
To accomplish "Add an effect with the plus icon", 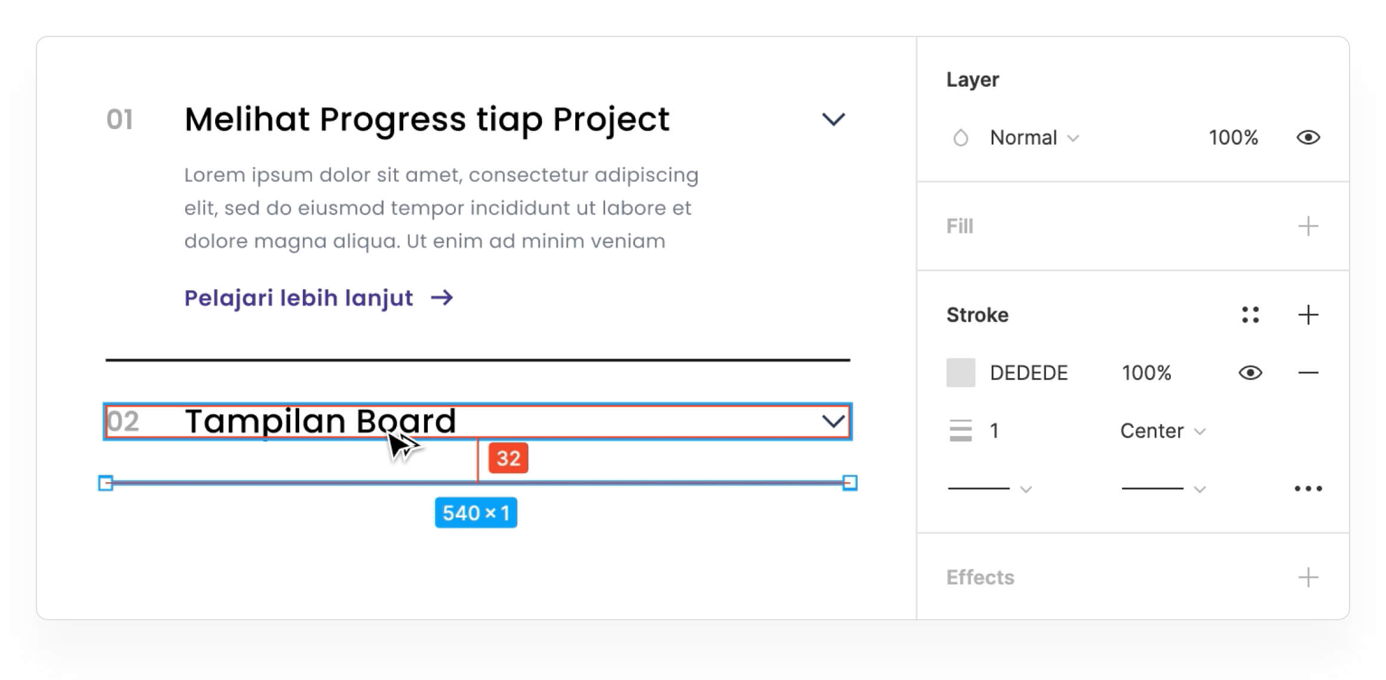I will [1308, 577].
